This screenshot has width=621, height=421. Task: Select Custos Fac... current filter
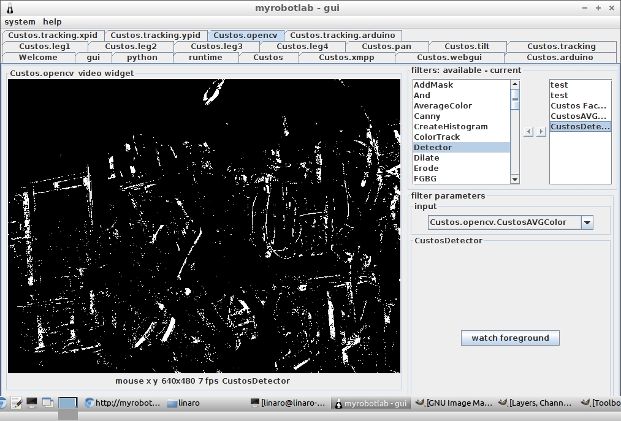[x=580, y=106]
